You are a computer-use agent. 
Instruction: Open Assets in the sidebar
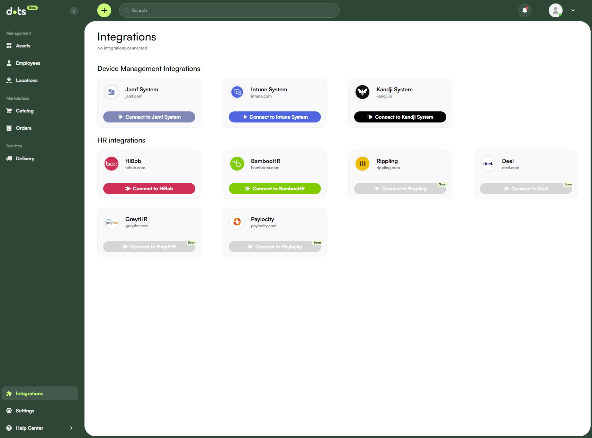23,46
